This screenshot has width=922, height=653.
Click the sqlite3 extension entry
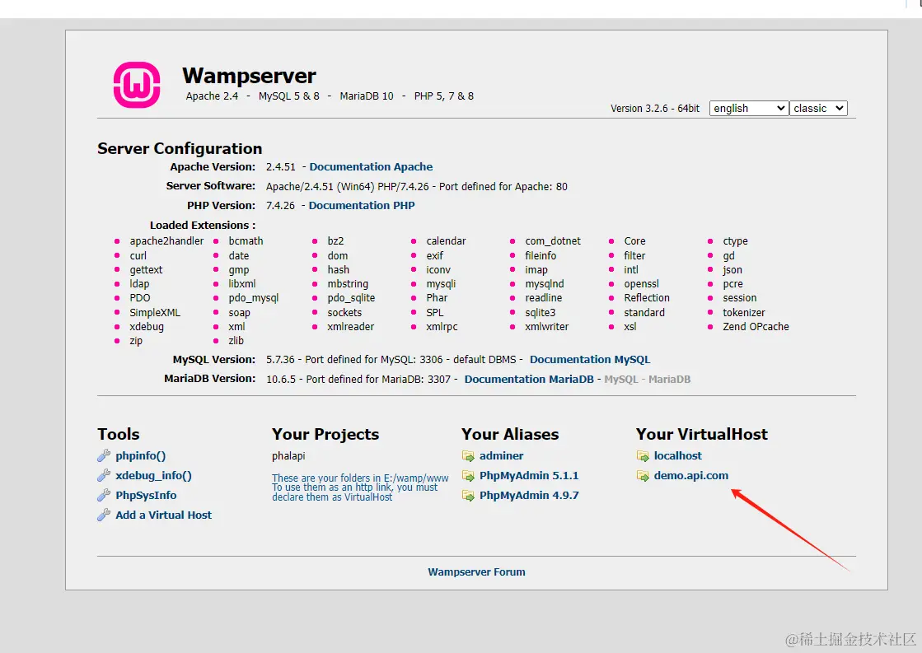(x=541, y=313)
